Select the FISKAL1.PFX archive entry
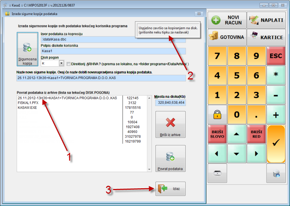Screen dimensions: 290x206 click(28, 102)
